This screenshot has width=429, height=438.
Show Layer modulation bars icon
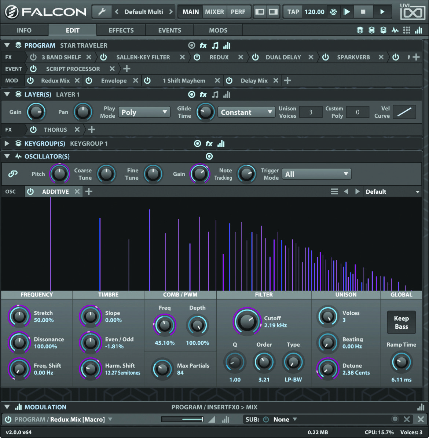pyautogui.click(x=227, y=95)
